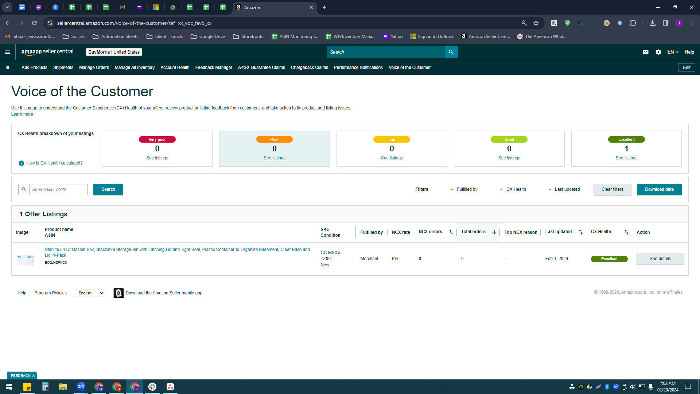Image resolution: width=700 pixels, height=394 pixels.
Task: See listings under the Excellent card
Action: pyautogui.click(x=626, y=158)
